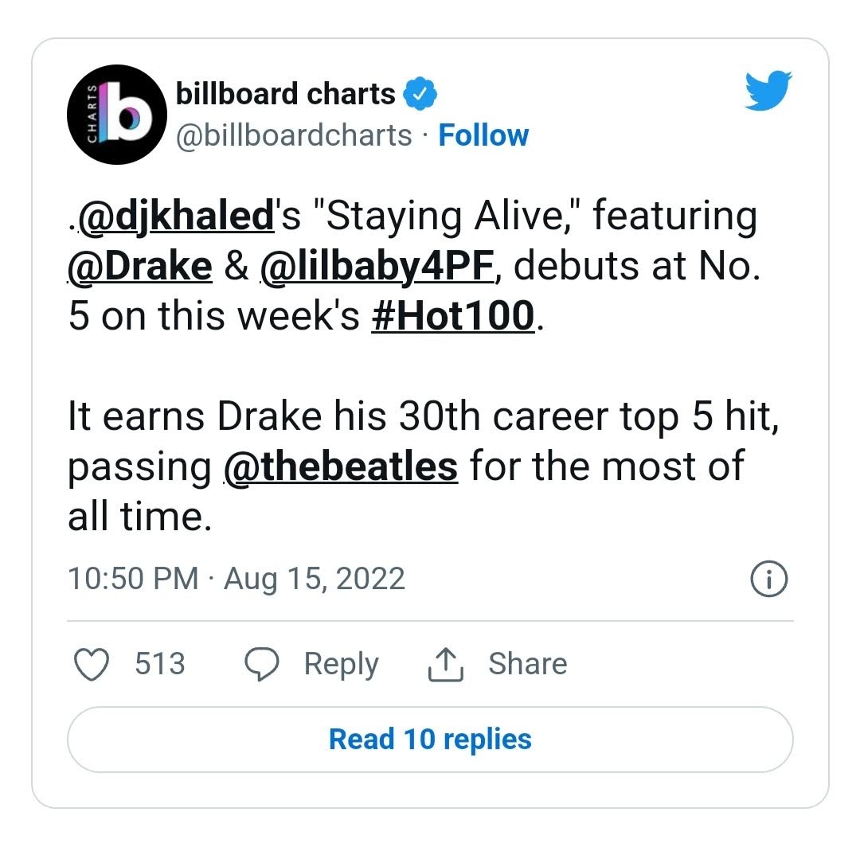Click the 513 likes count

tap(159, 664)
